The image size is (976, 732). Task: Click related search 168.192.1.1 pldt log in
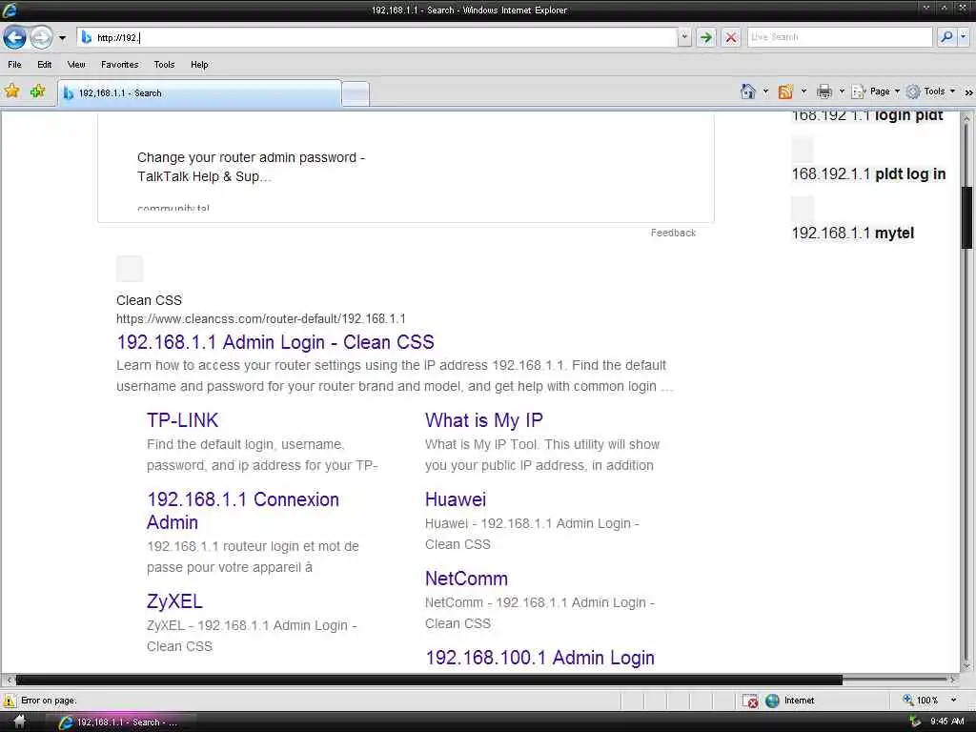pos(868,173)
